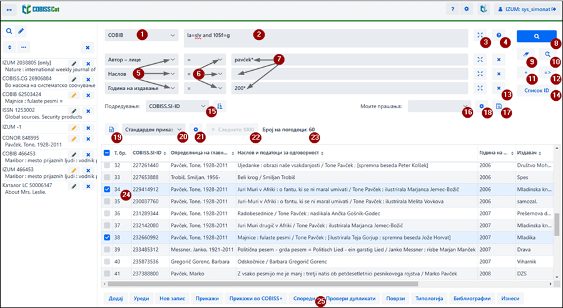Open the COBIB database dropdown

coord(141,35)
